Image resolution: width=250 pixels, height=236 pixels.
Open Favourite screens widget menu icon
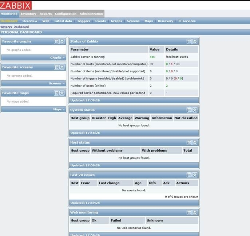(56, 67)
